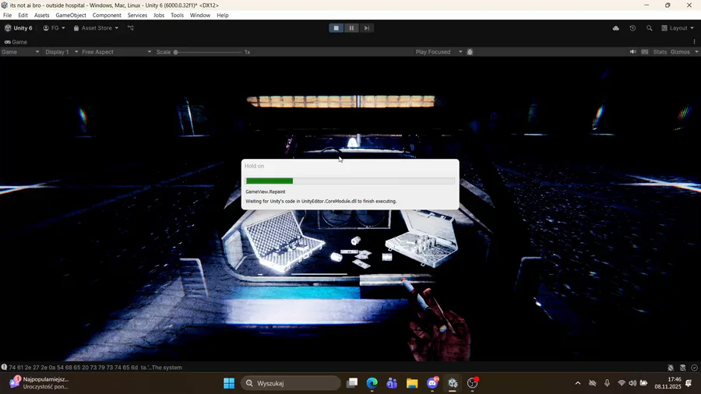
Task: Open Microsoft Teams from taskbar
Action: pyautogui.click(x=392, y=383)
